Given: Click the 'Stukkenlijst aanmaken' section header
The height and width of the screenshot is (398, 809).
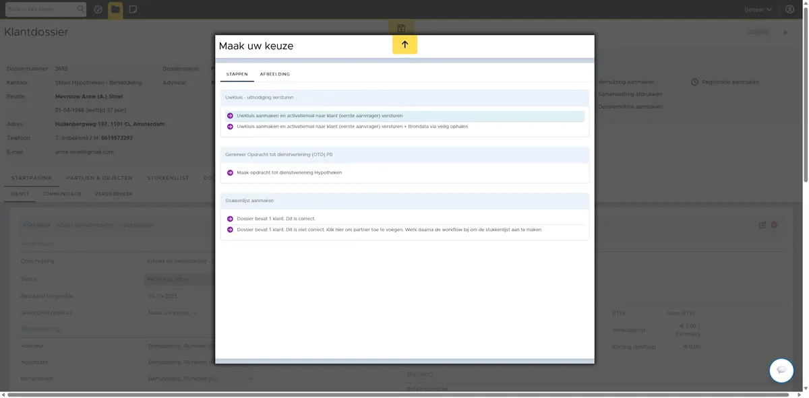Looking at the screenshot, I should pyautogui.click(x=404, y=201).
